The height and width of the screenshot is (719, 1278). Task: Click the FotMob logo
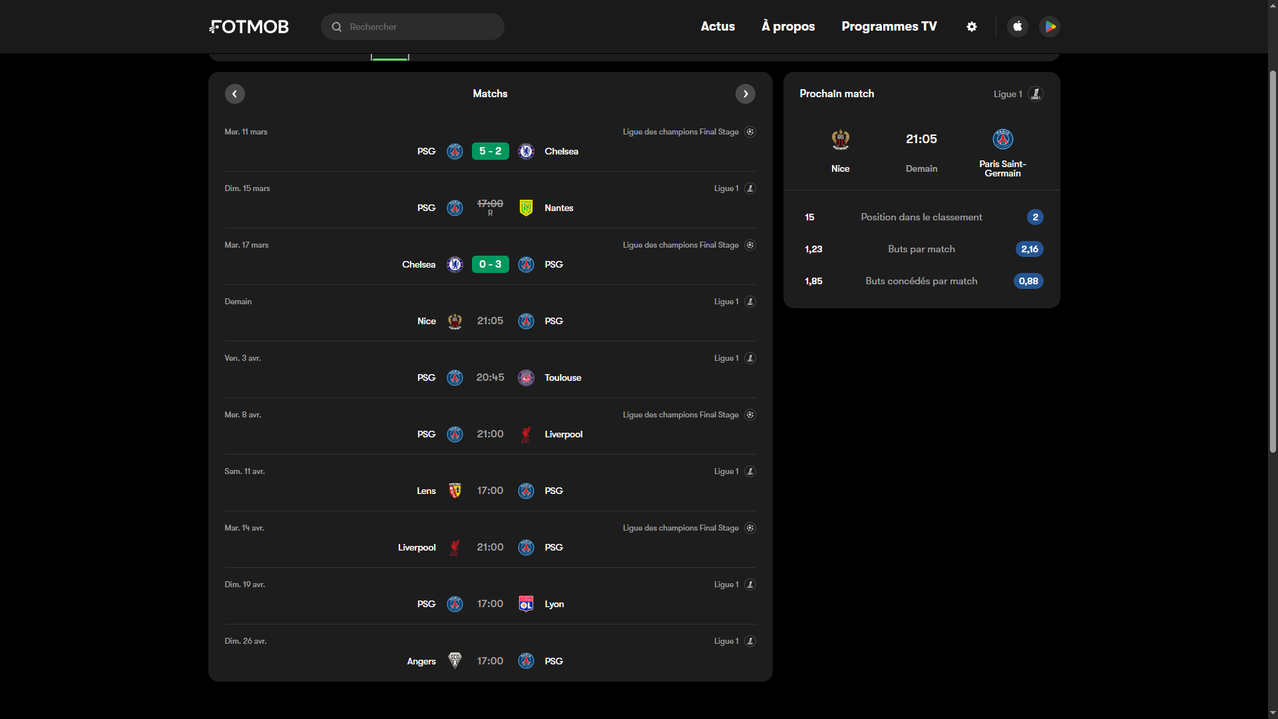point(249,27)
